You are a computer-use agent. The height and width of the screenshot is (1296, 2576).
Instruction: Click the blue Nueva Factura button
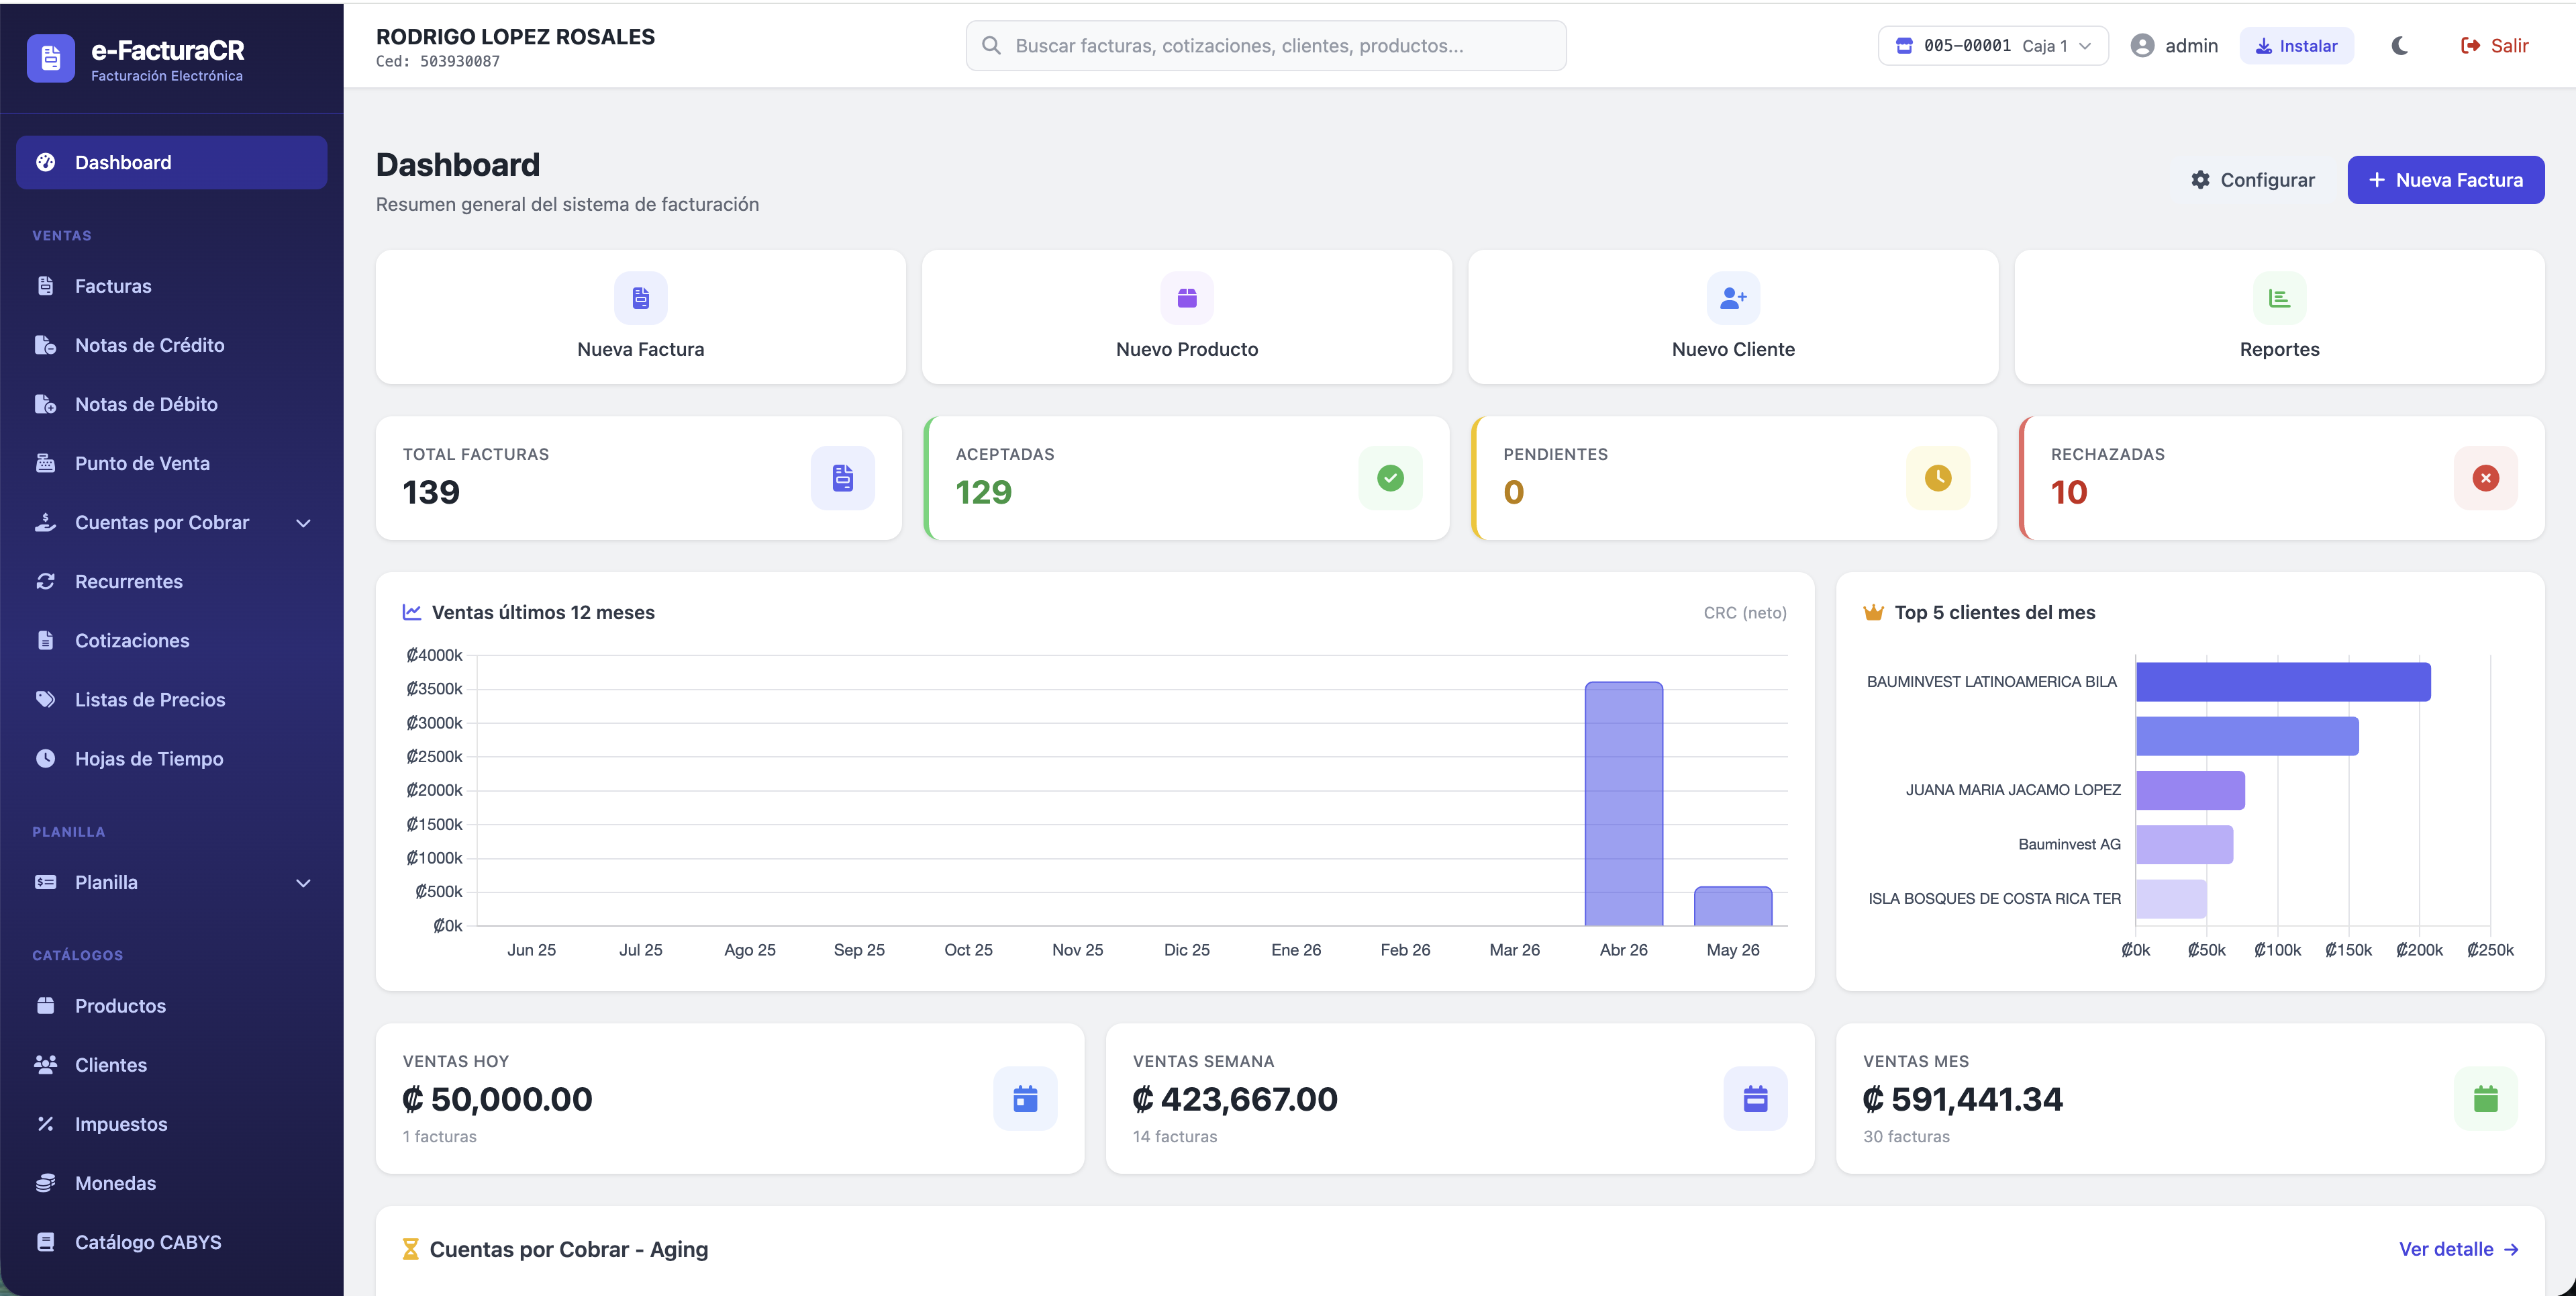[2445, 180]
